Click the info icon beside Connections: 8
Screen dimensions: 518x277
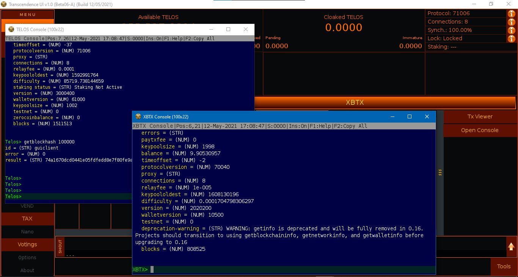511,22
